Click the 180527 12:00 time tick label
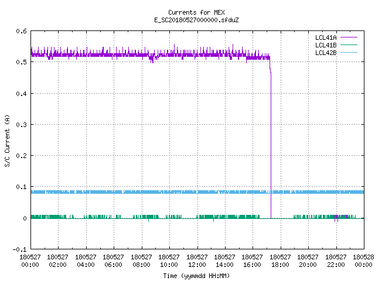375x281 pixels. [197, 261]
